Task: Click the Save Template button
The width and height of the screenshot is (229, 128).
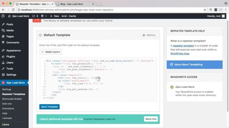Action: (x=49, y=107)
